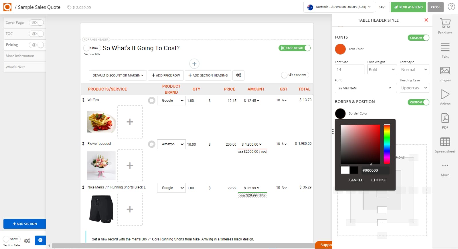
Task: Open the currency Australia Dollars dropdown
Action: coord(339,7)
